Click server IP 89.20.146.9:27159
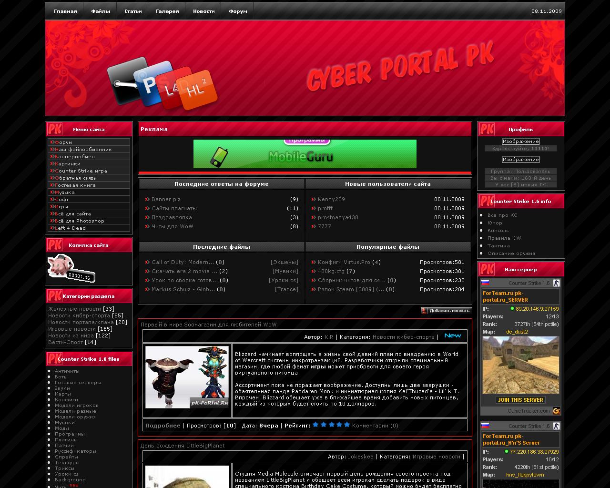Image resolution: width=610 pixels, height=488 pixels. [537, 309]
